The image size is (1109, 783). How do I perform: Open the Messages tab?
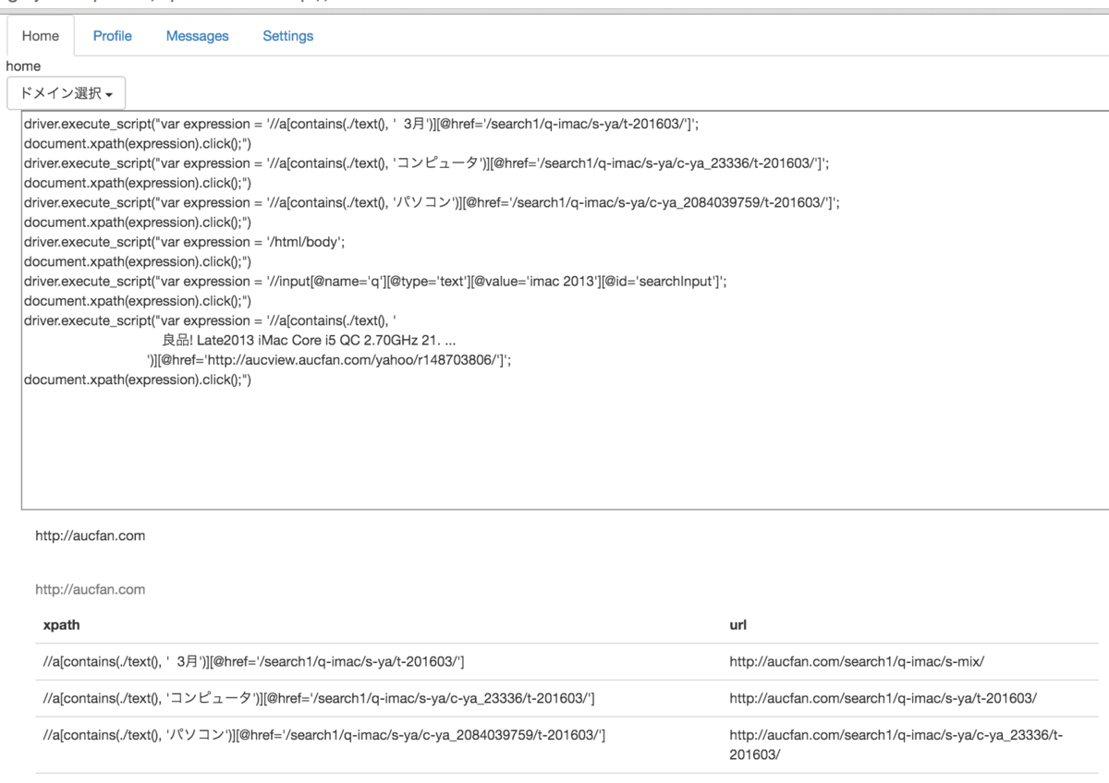click(x=197, y=36)
